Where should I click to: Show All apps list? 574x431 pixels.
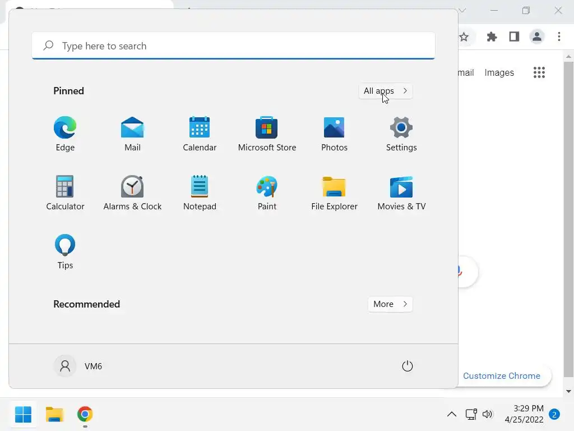(386, 91)
